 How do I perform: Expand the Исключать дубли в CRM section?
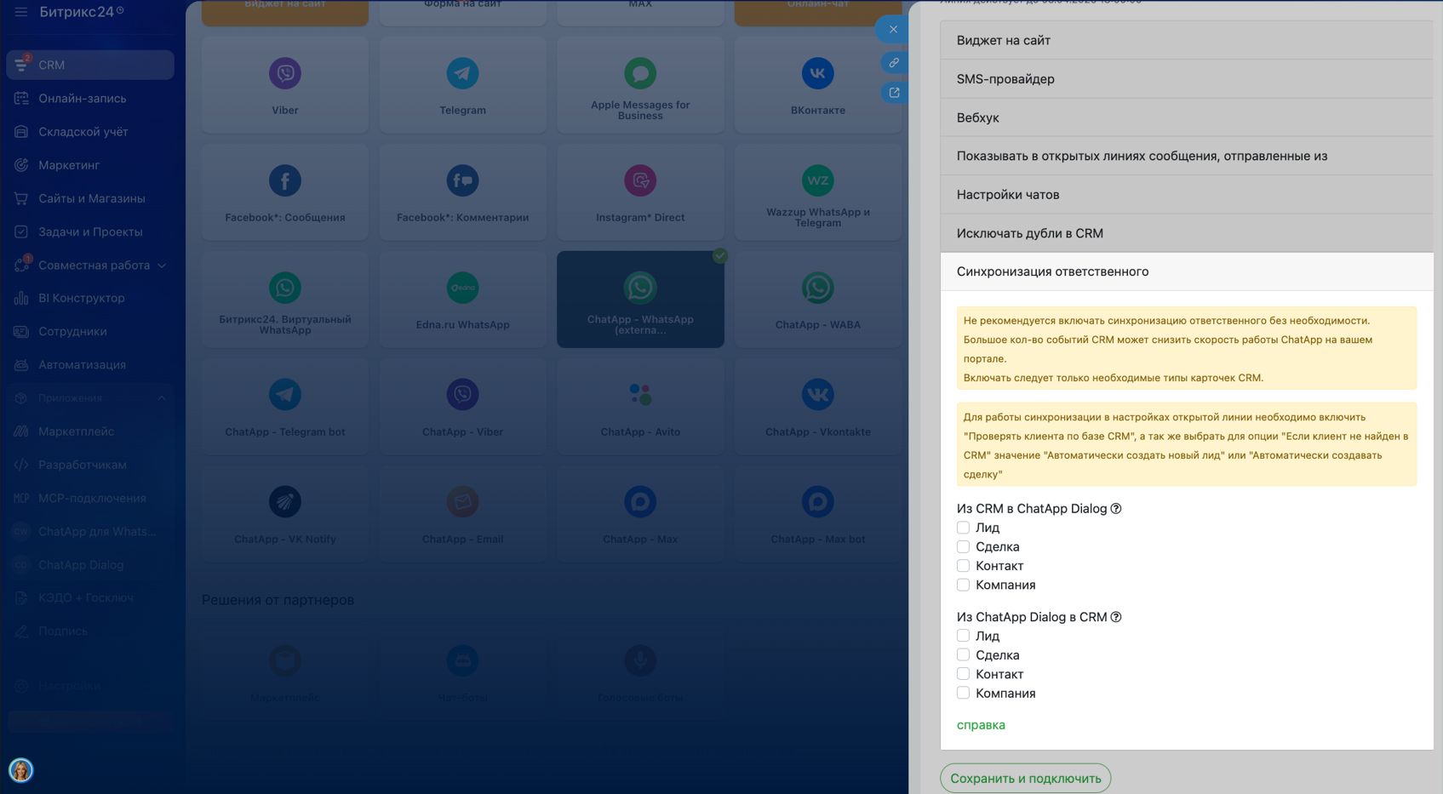tap(1186, 233)
